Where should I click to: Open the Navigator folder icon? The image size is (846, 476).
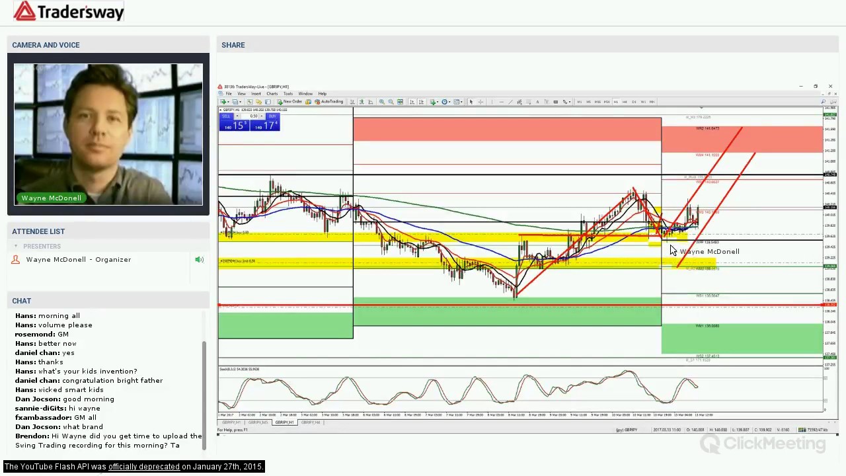point(258,101)
